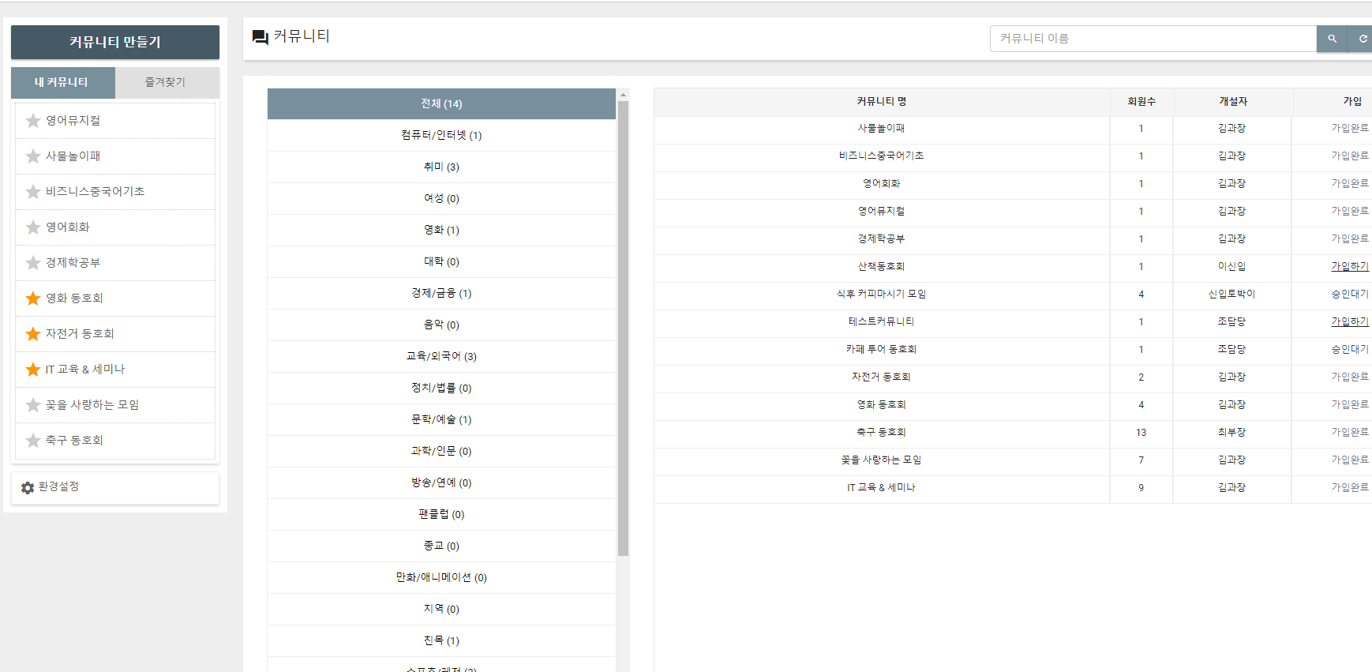Viewport: 1372px width, 672px height.
Task: Click the star icon beside 경제학공부
Action: pos(33,263)
